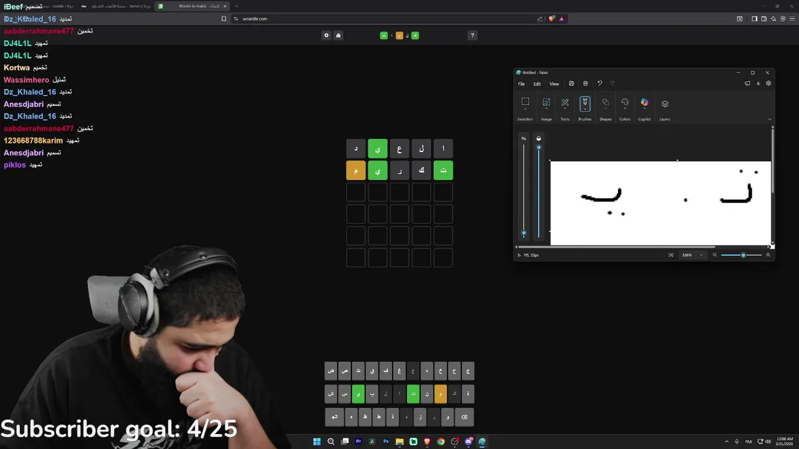
Task: Open Wordle settings gear icon
Action: pyautogui.click(x=326, y=36)
